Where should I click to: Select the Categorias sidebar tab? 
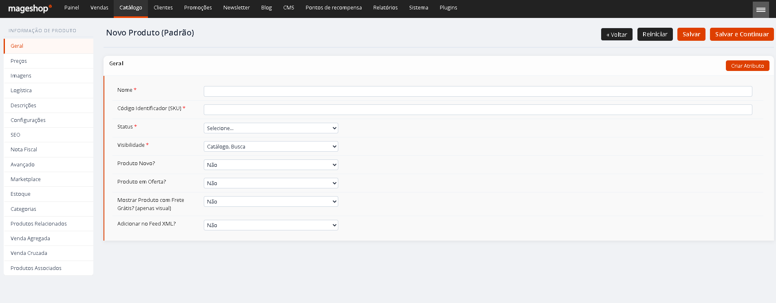[48, 209]
